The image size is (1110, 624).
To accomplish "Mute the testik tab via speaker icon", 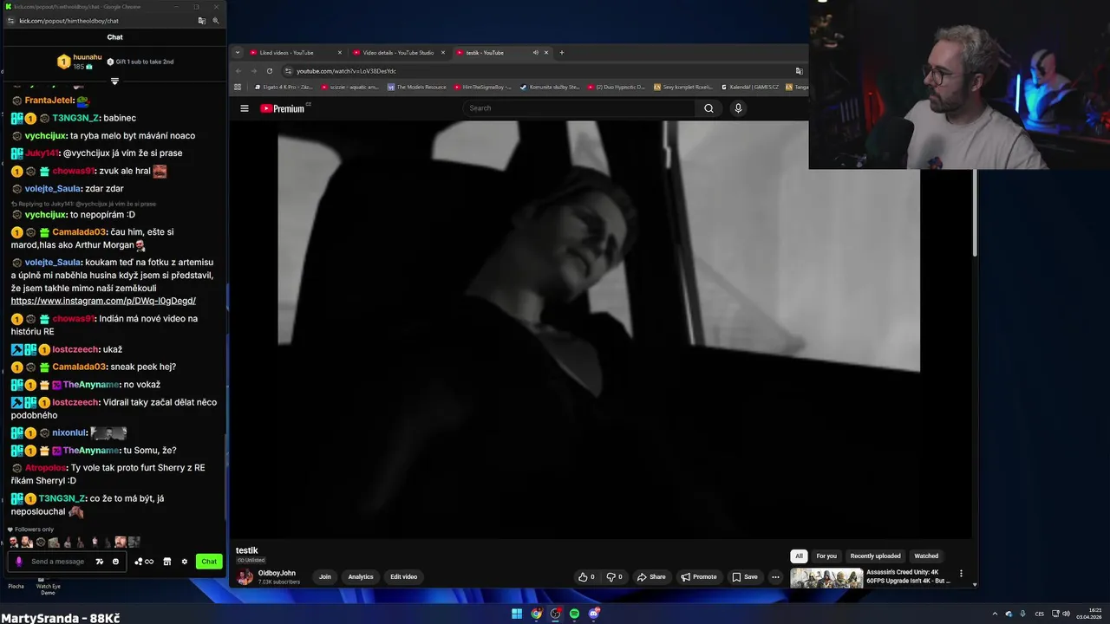I will point(535,53).
